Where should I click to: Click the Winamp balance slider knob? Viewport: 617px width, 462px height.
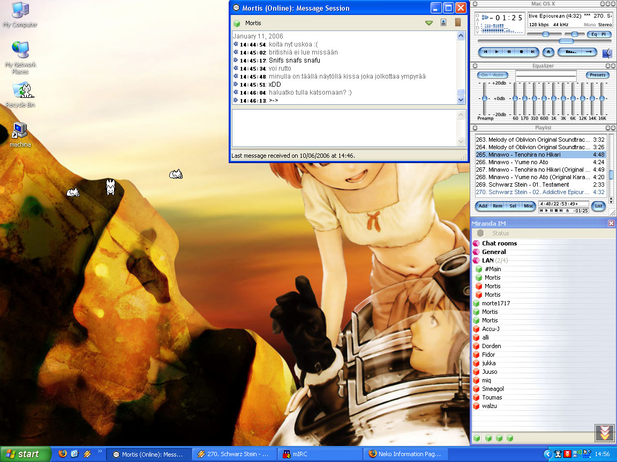click(x=575, y=35)
